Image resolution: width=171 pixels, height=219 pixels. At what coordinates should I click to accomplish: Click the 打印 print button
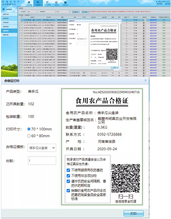[134, 213]
